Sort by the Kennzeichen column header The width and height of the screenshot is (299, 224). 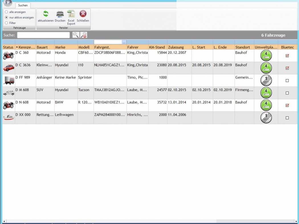26,47
